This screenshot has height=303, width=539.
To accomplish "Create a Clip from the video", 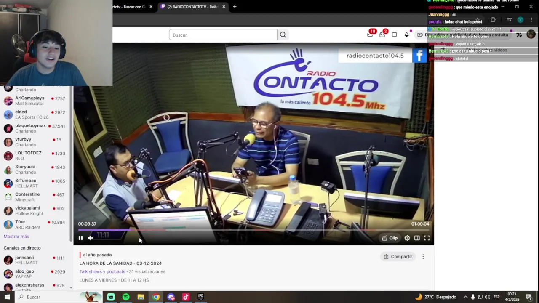I will point(390,238).
